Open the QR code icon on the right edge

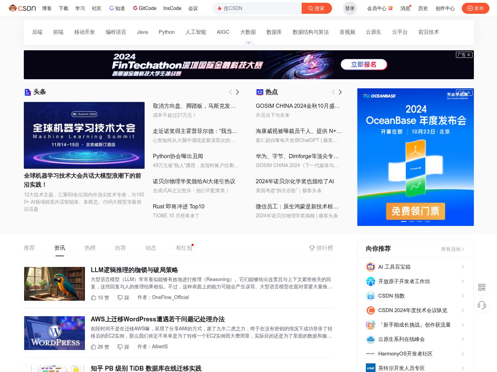pyautogui.click(x=482, y=287)
